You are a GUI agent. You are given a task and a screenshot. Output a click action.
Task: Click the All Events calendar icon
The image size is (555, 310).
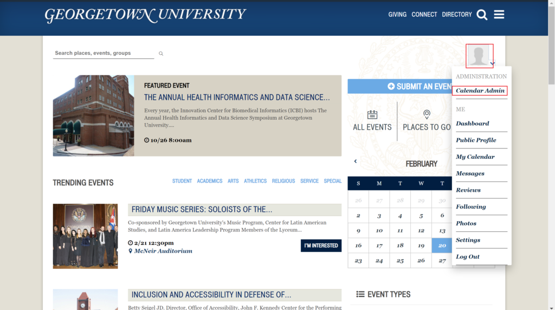pyautogui.click(x=372, y=114)
